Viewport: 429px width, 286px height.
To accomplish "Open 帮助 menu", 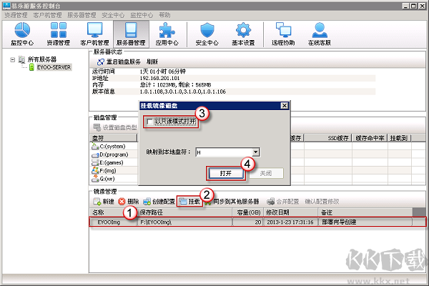I will pos(164,15).
